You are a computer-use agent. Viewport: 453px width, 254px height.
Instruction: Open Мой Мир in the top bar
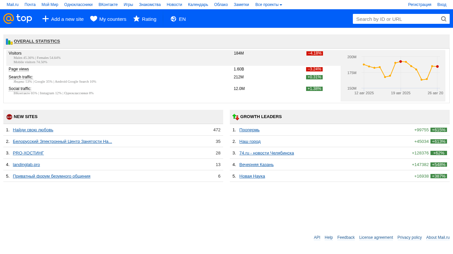pos(50,5)
